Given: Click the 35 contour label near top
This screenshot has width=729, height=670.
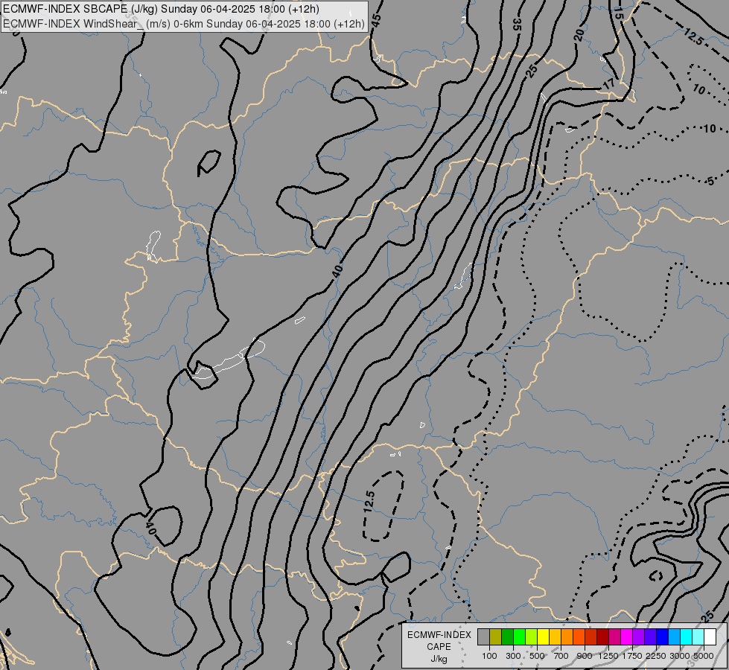Looking at the screenshot, I should pos(517,25).
